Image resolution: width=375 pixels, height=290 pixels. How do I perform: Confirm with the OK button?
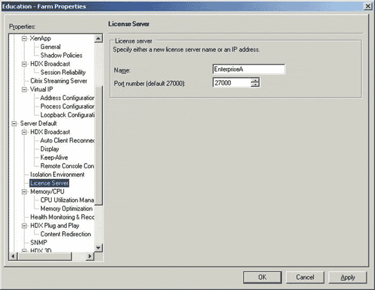[262, 277]
